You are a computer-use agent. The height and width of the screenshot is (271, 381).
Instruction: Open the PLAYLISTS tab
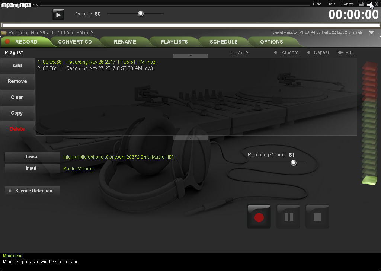(174, 42)
